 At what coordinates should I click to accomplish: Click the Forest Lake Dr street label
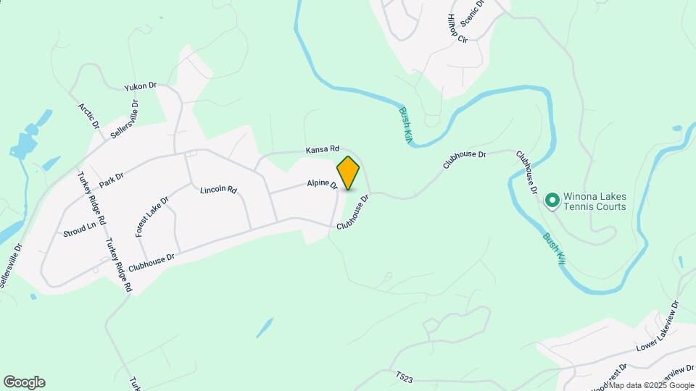(152, 216)
